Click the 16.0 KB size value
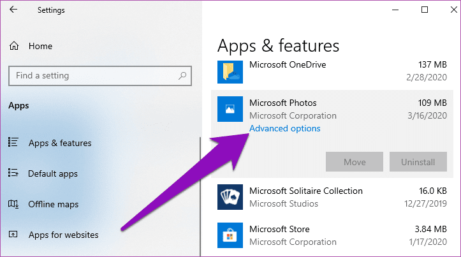461x257 pixels. (x=433, y=191)
